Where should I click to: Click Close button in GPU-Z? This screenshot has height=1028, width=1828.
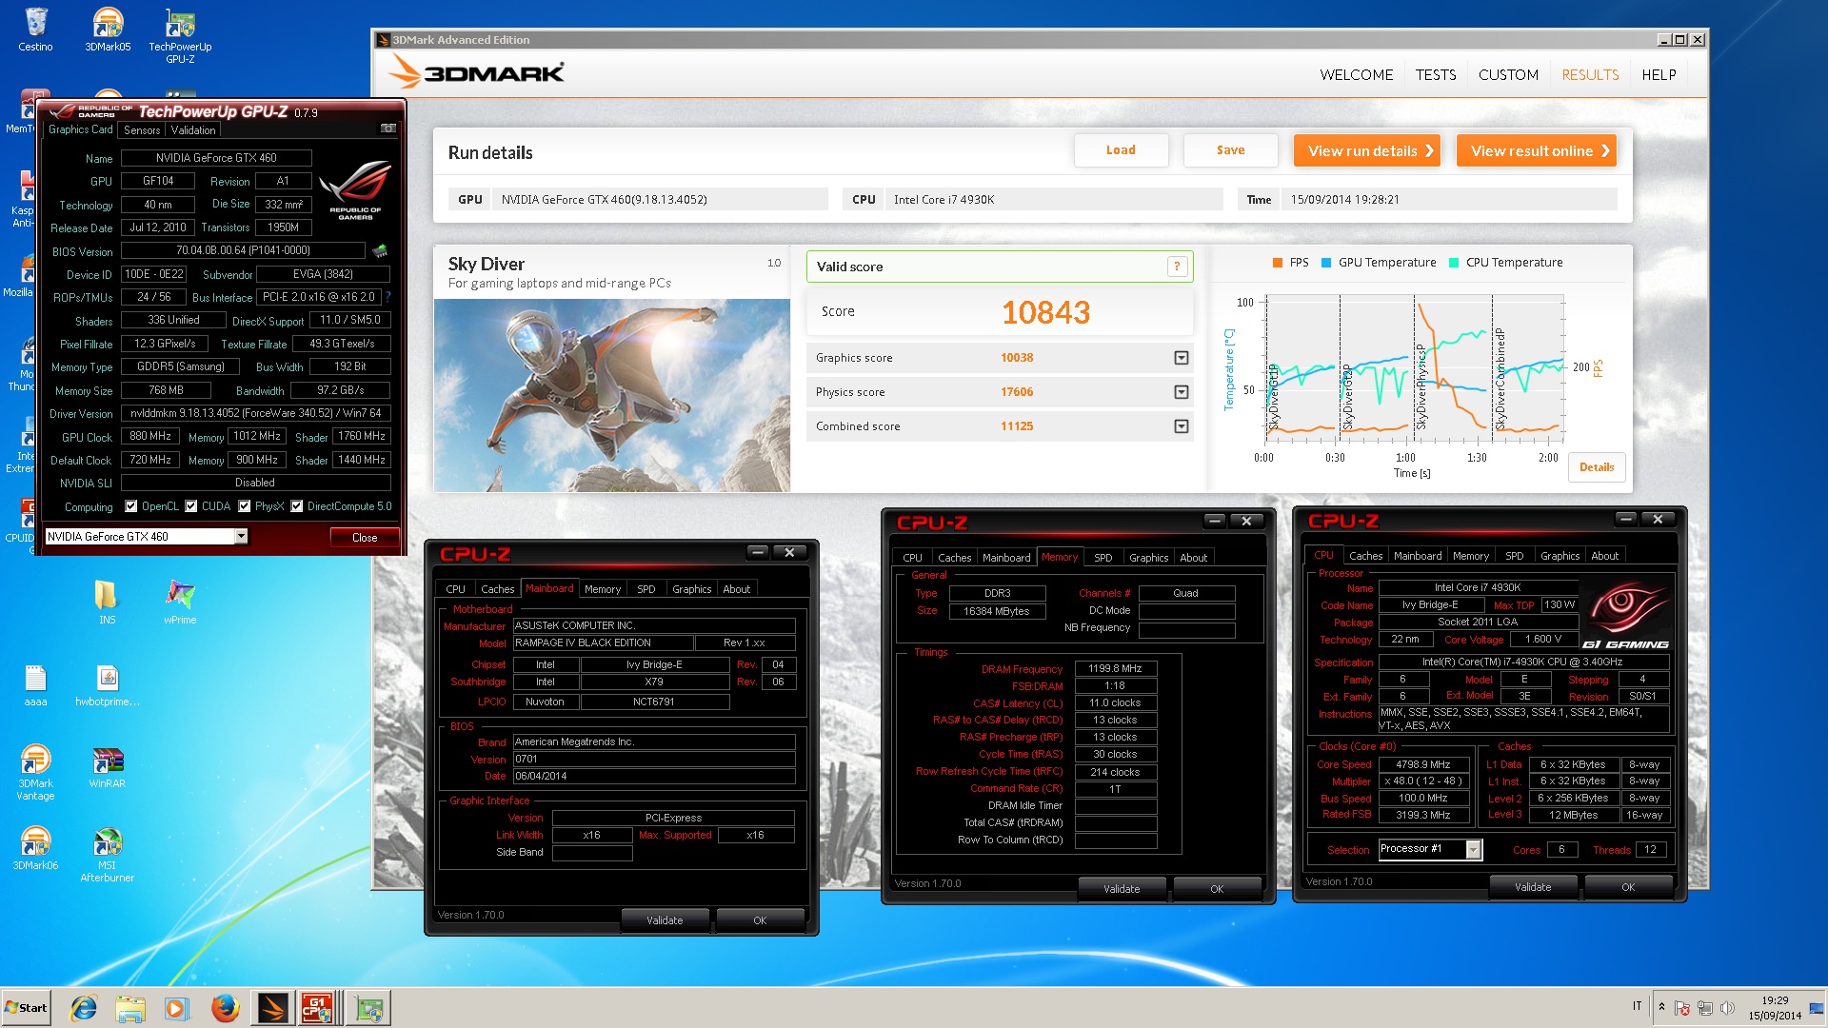point(365,538)
